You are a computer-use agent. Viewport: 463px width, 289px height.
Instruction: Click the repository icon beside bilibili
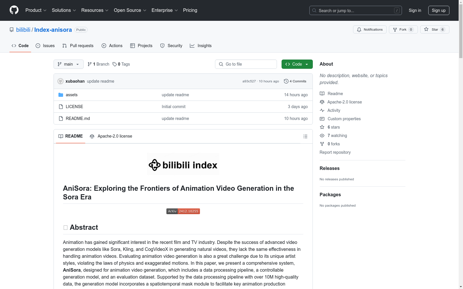12,30
